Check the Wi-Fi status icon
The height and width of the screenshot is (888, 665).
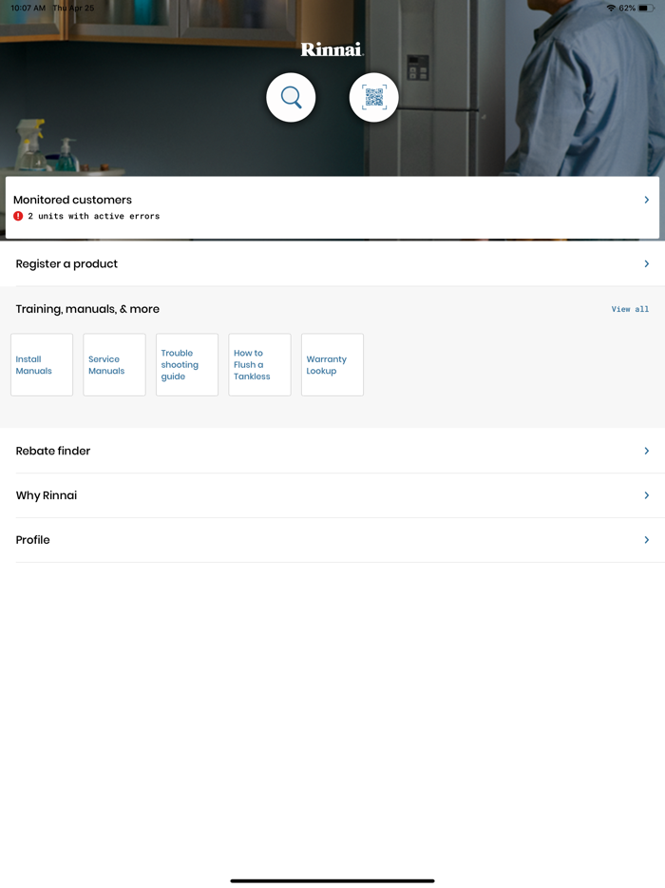click(611, 8)
